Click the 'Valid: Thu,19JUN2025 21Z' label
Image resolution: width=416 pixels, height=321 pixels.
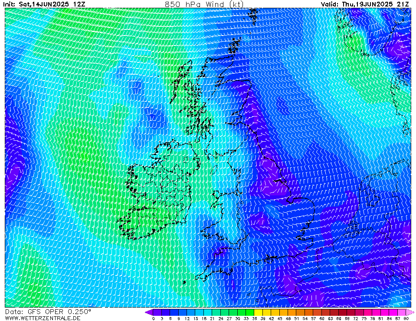click(365, 4)
